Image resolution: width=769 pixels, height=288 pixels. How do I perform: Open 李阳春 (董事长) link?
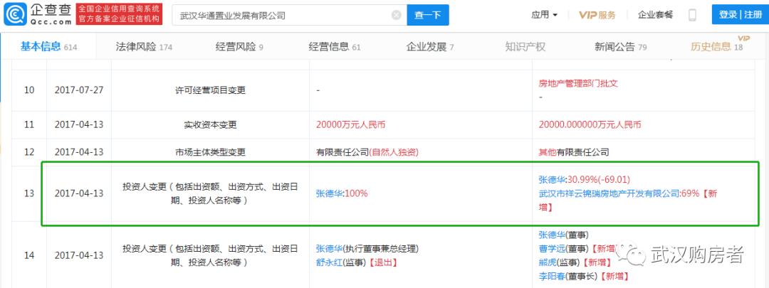pyautogui.click(x=553, y=277)
